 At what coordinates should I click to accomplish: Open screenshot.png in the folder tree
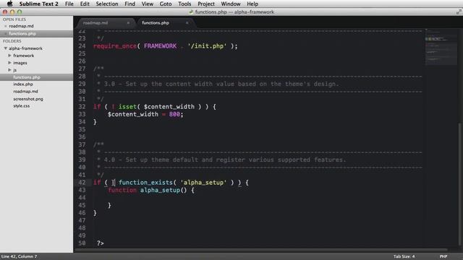tap(28, 99)
